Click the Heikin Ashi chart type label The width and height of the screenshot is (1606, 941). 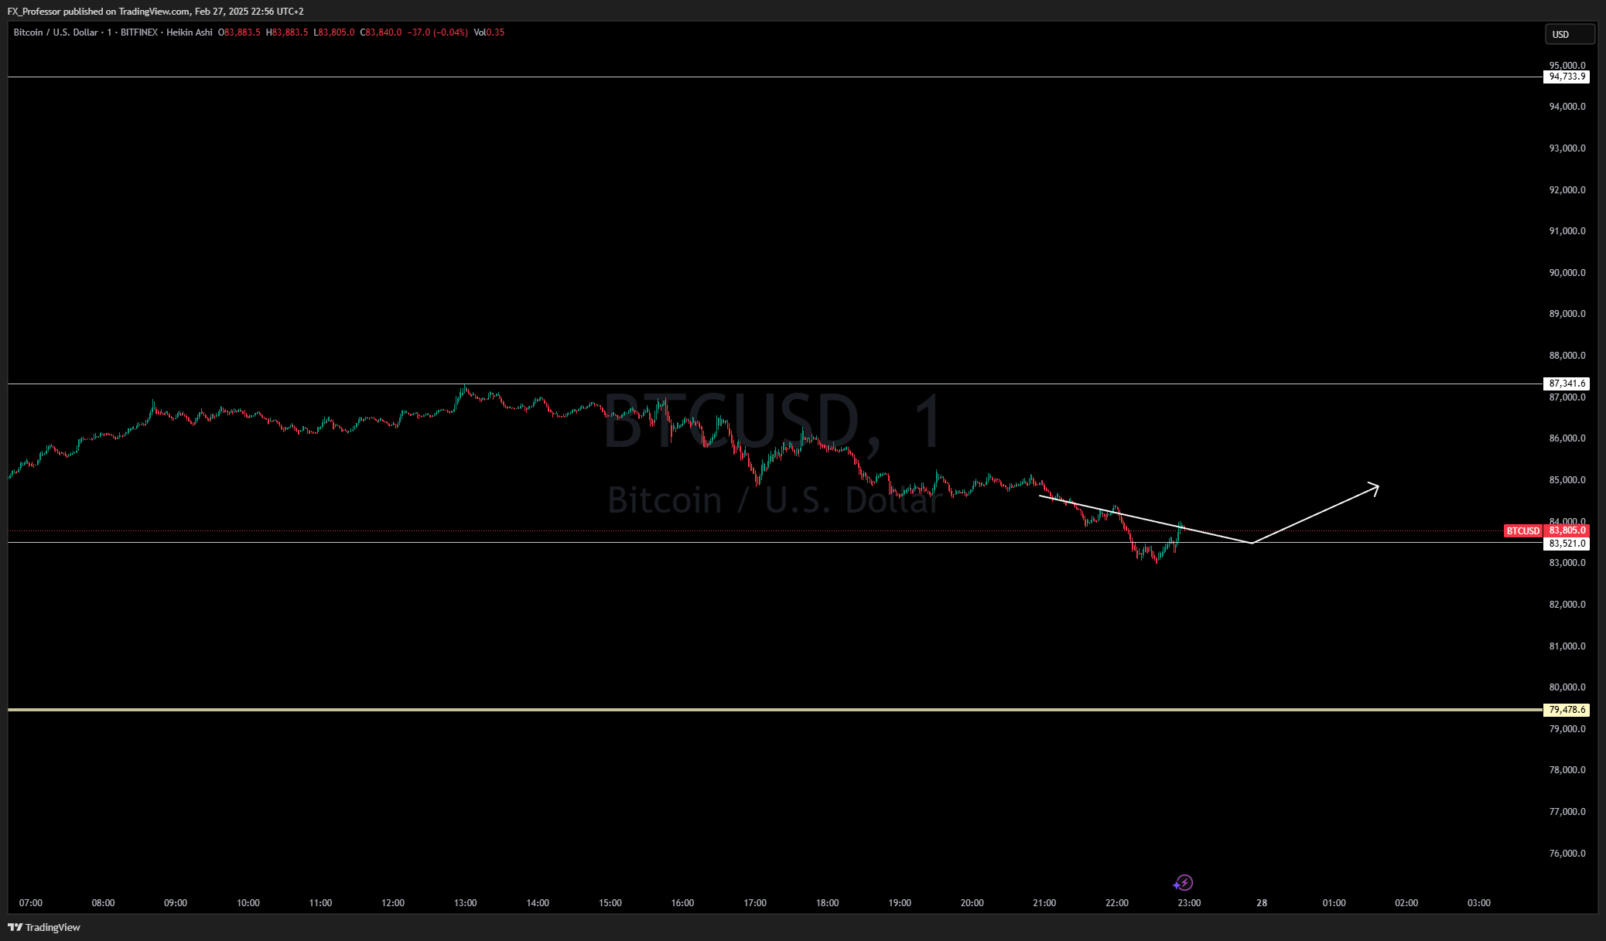(x=189, y=32)
